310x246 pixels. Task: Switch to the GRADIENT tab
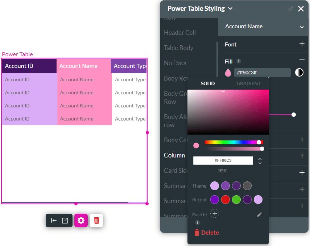click(248, 83)
